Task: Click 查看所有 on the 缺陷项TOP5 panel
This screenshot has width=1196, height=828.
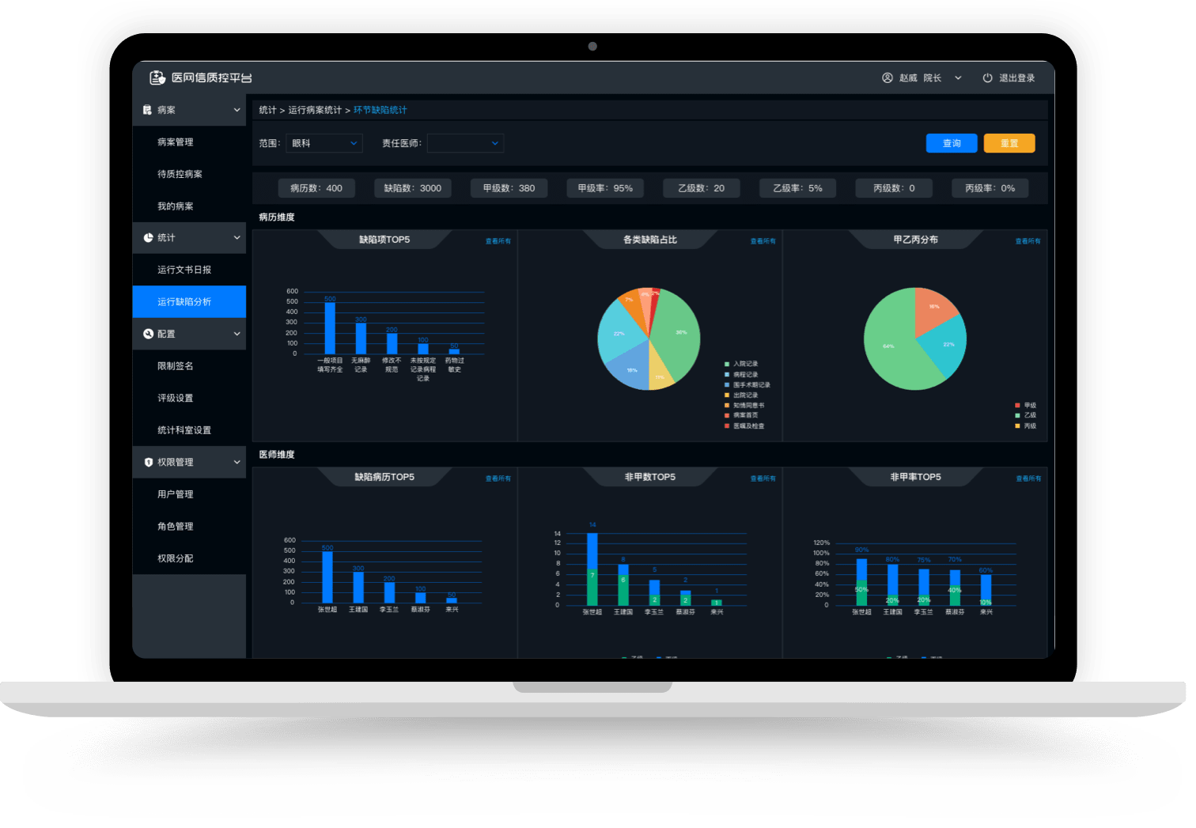Action: pos(498,240)
